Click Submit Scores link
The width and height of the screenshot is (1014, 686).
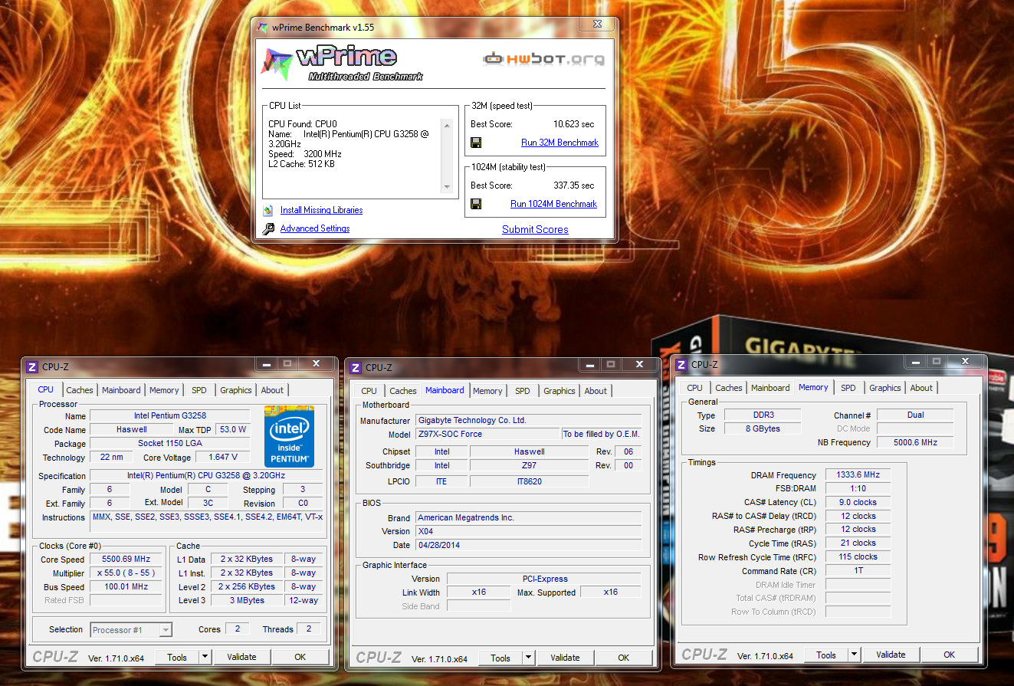535,229
